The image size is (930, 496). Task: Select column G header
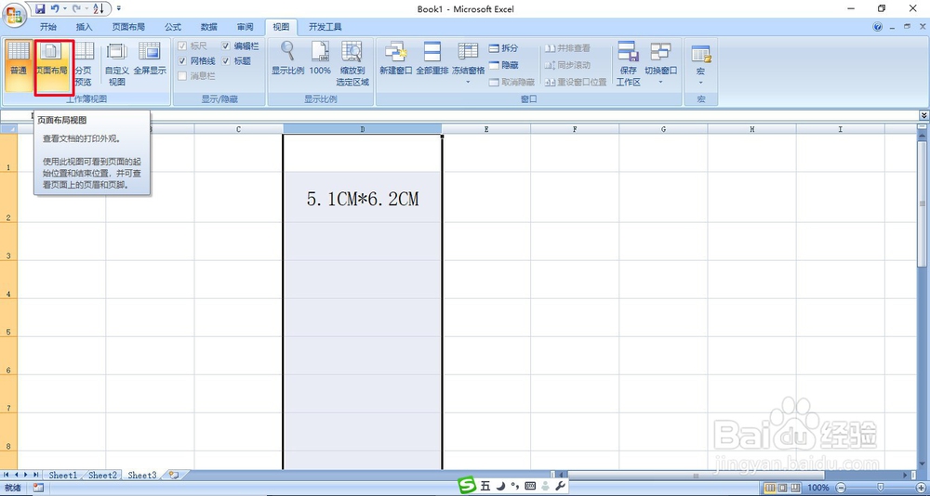(663, 128)
